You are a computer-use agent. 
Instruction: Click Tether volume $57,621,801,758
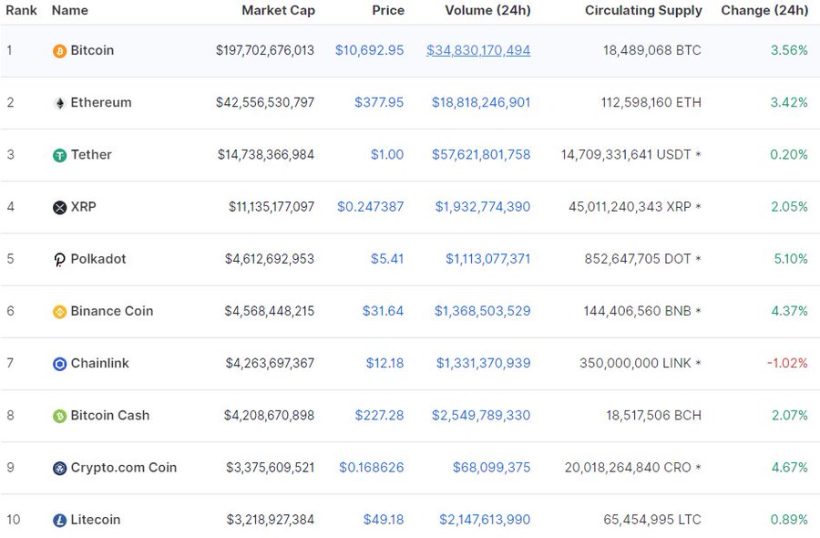tap(481, 154)
